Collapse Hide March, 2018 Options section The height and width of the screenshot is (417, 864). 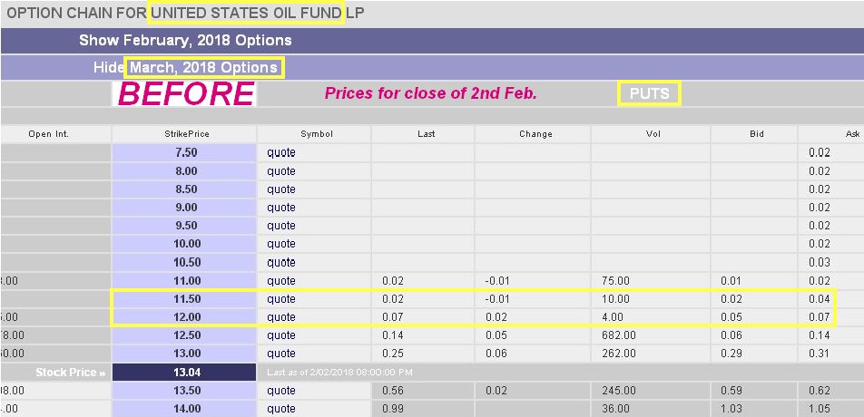click(185, 68)
